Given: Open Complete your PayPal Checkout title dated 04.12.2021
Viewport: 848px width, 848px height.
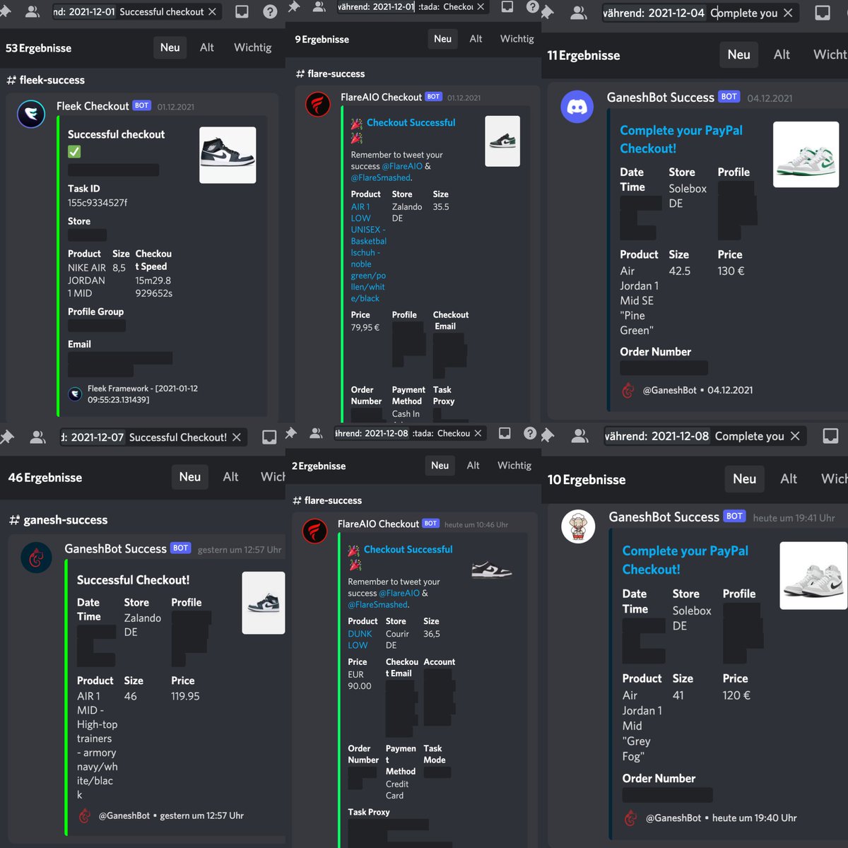Looking at the screenshot, I should click(x=681, y=139).
